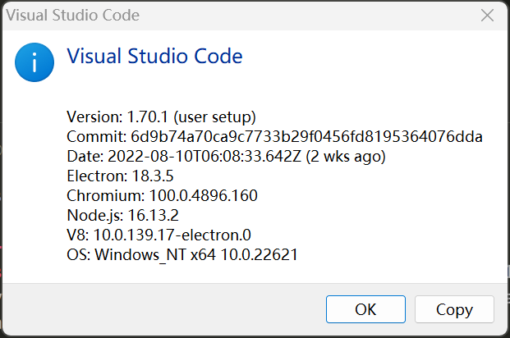Click the OS label on last line
510x338 pixels.
coord(78,254)
